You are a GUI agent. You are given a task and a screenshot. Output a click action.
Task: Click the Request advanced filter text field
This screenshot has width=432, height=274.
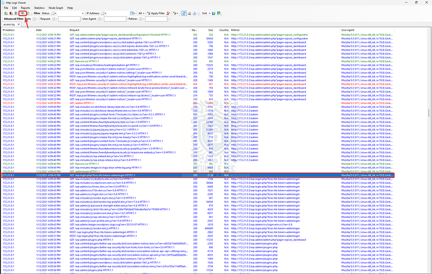click(x=69, y=19)
